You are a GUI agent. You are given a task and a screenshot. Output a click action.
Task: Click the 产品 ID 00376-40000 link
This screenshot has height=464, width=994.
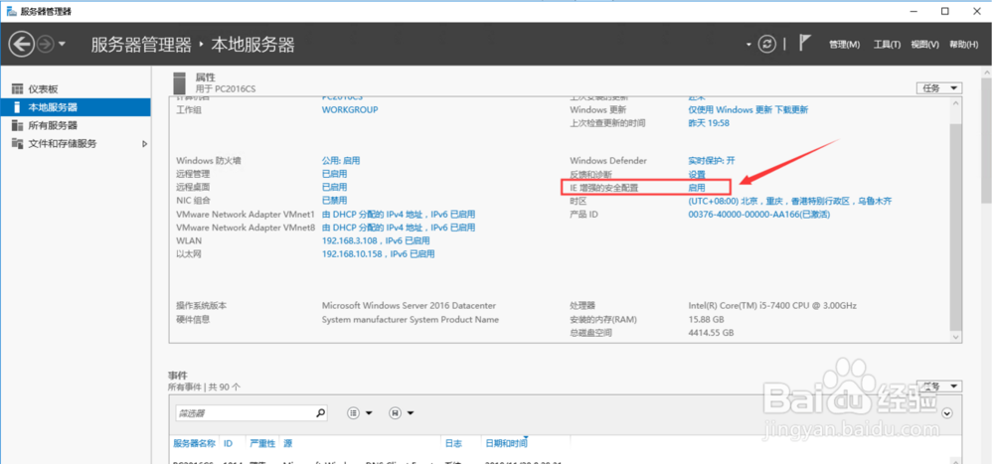coord(758,215)
